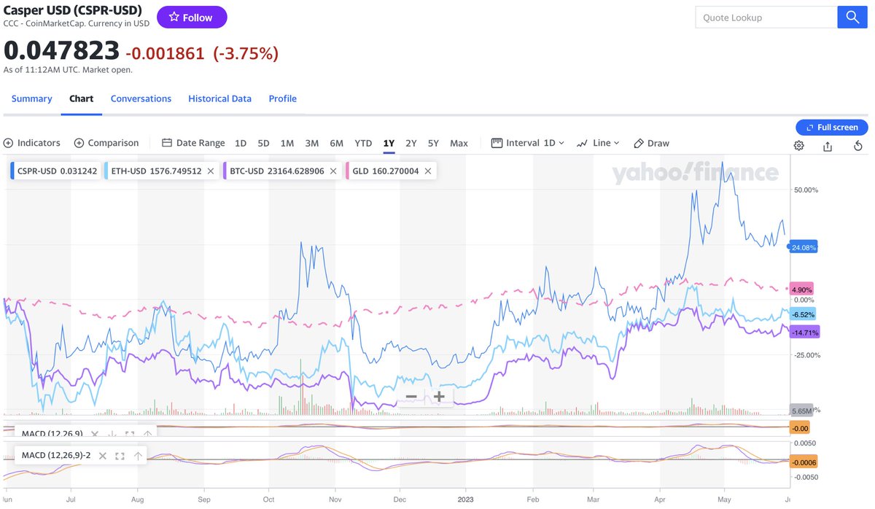Select the 1D range
Image resolution: width=875 pixels, height=509 pixels.
click(x=240, y=143)
